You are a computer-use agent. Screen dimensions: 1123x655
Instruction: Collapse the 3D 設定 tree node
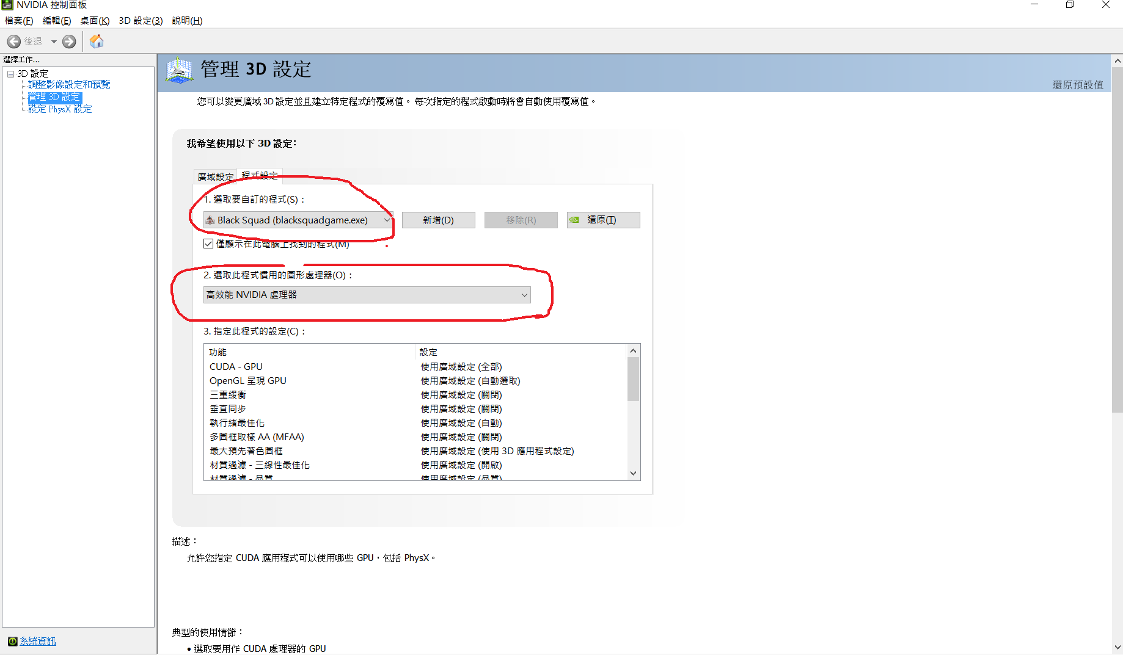[10, 74]
